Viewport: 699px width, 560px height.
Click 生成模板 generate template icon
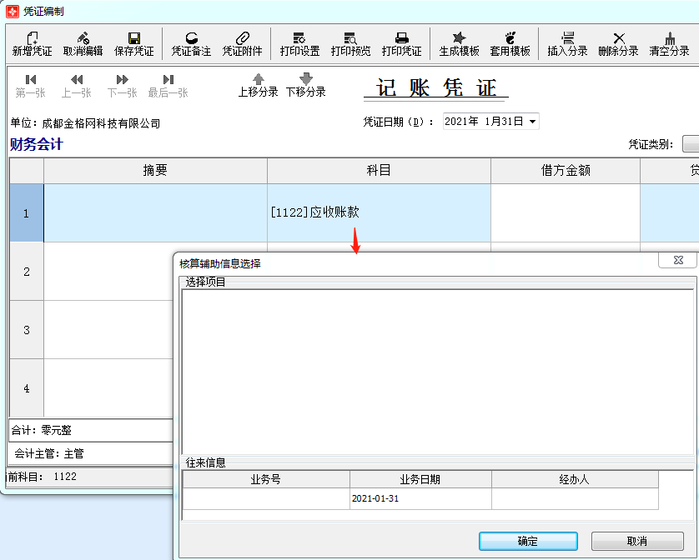click(x=459, y=43)
